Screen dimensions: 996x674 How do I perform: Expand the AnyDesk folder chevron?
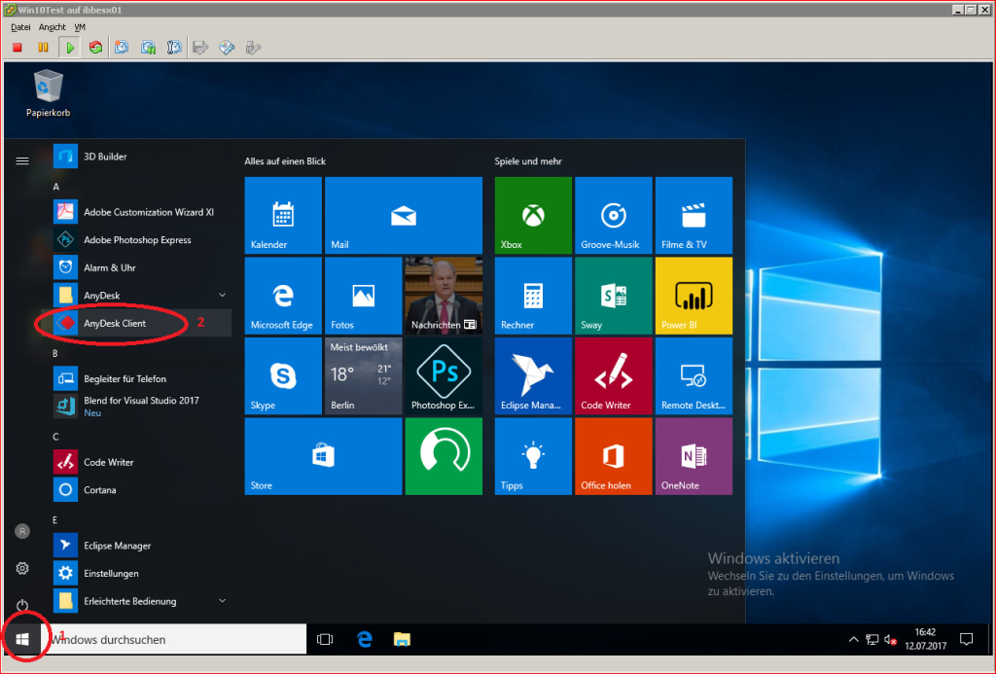pos(223,296)
